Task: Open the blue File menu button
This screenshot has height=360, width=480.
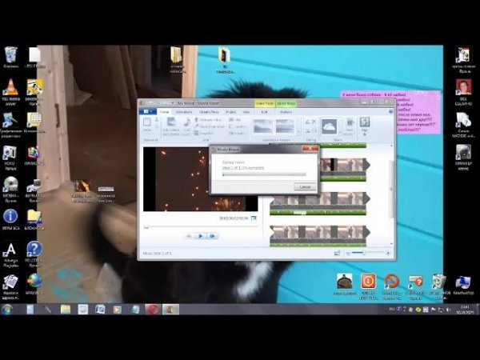Action: click(x=148, y=112)
